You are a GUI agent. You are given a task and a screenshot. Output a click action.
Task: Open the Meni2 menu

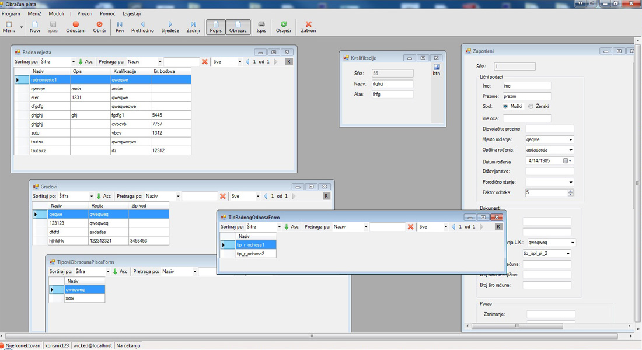pos(34,13)
